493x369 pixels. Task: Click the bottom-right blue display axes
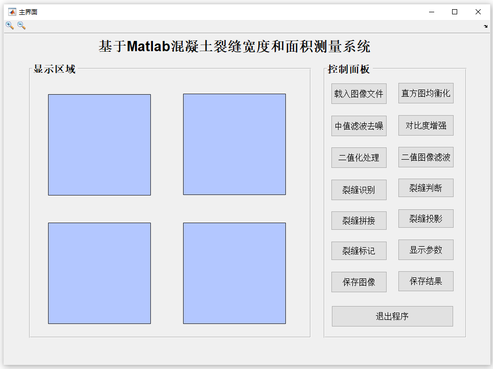pos(235,273)
